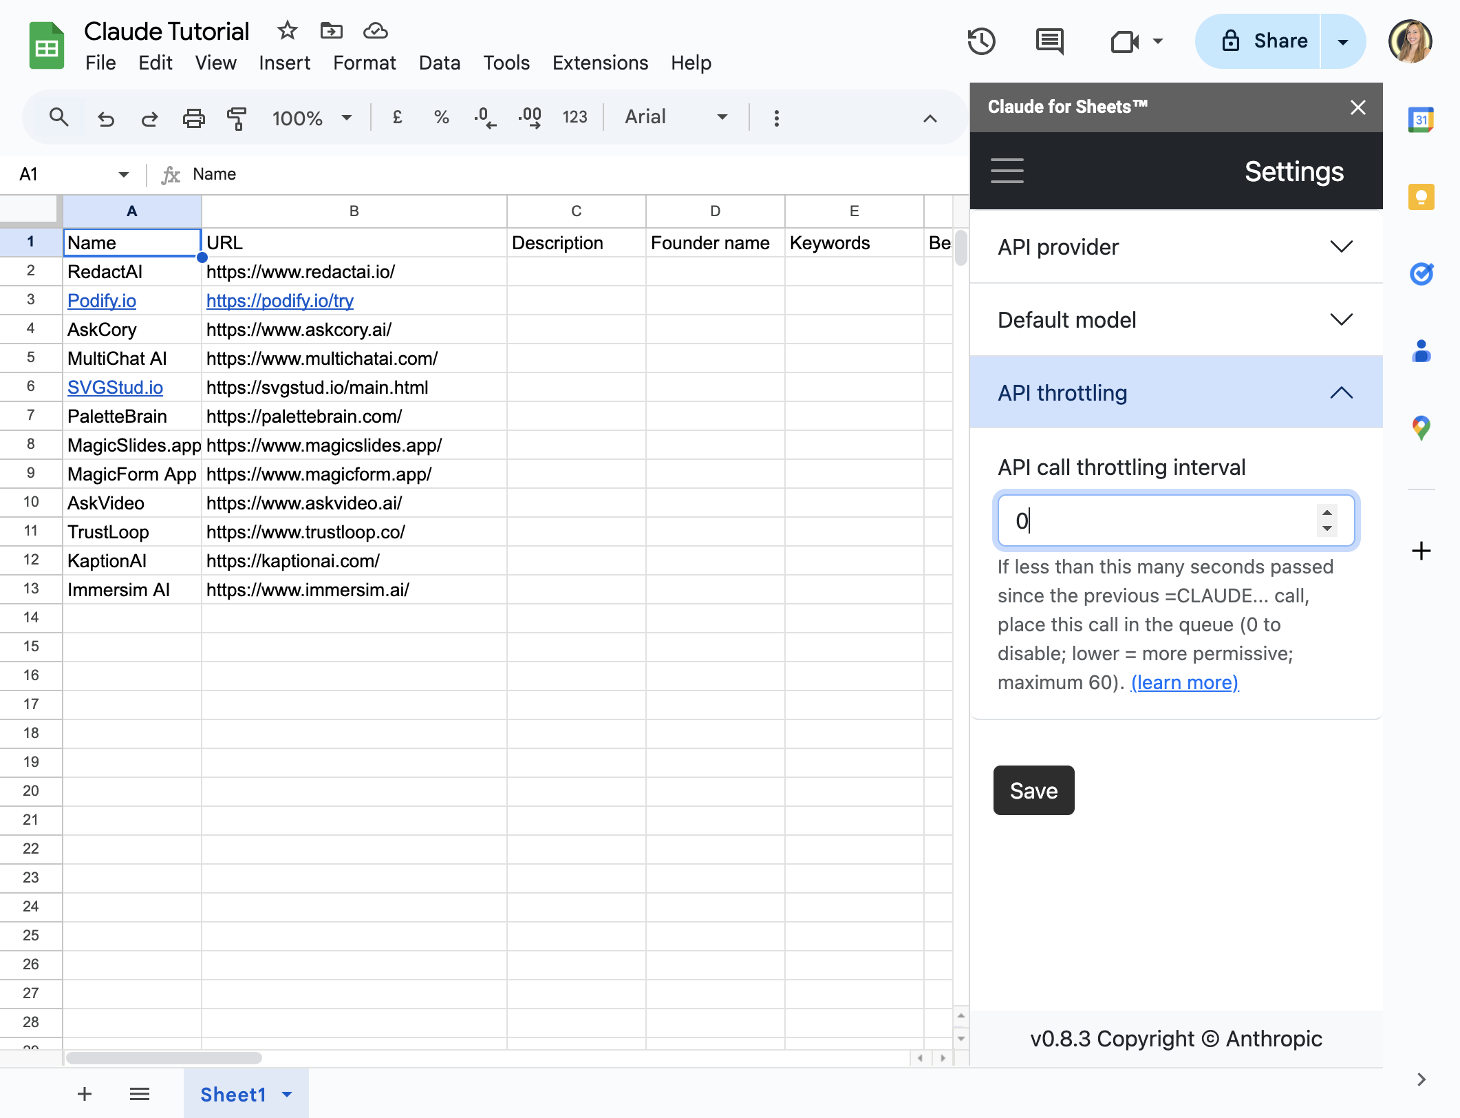Open Google Maps sidebar icon

click(x=1421, y=428)
